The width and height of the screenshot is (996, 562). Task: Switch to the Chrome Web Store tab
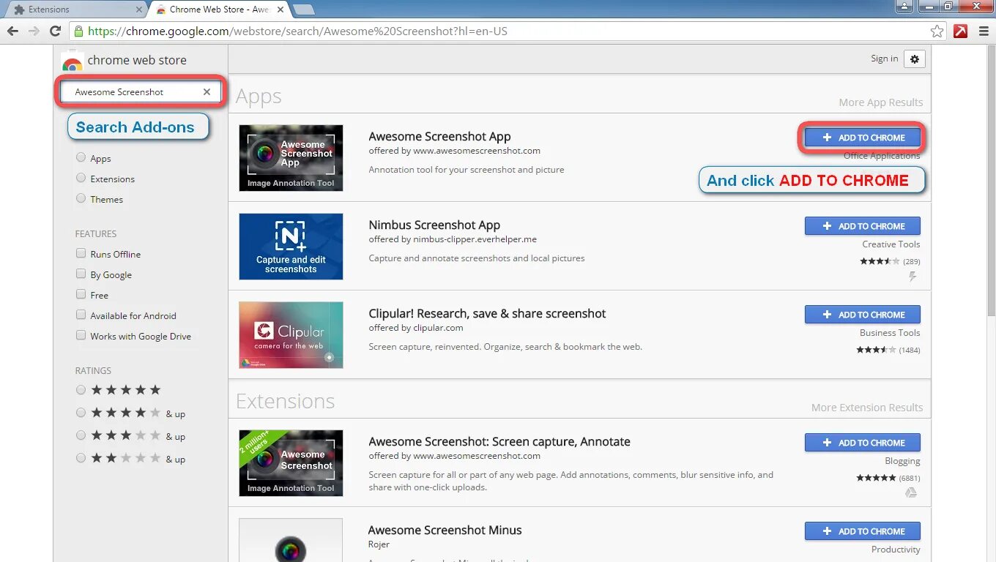(220, 10)
